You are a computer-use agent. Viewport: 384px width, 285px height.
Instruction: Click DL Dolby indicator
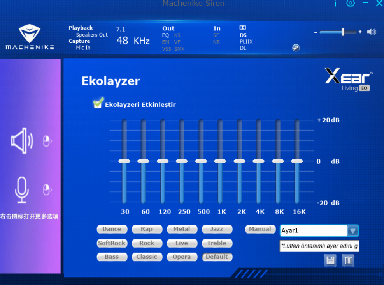coord(243,48)
